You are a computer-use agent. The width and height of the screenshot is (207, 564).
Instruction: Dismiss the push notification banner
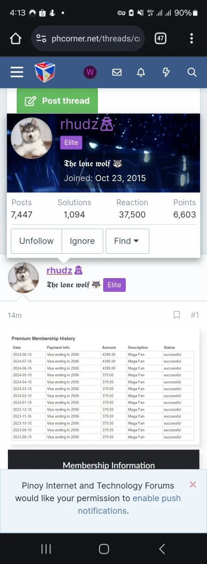click(x=193, y=485)
